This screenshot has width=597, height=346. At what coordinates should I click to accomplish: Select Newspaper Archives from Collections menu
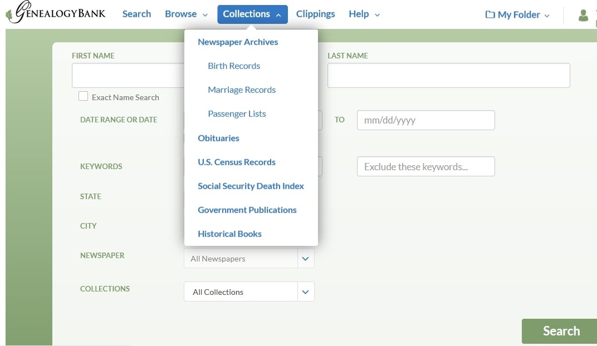(x=238, y=42)
